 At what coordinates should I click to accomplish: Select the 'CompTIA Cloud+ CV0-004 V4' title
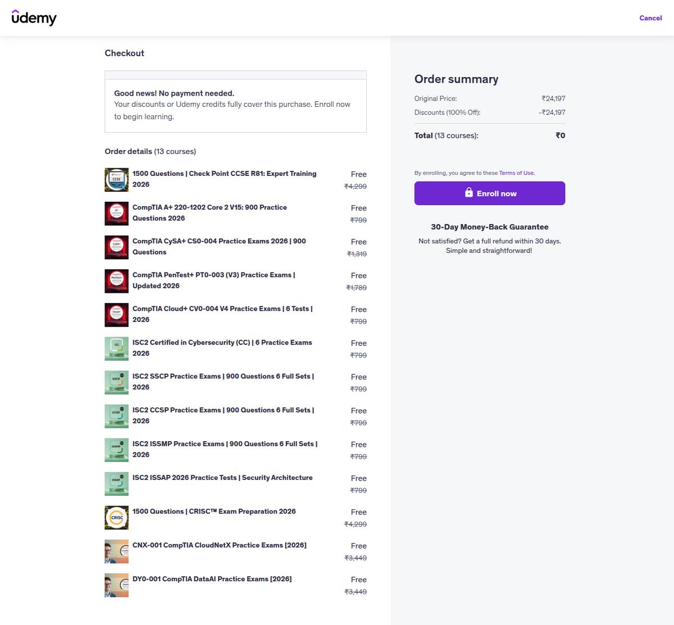[x=223, y=314]
